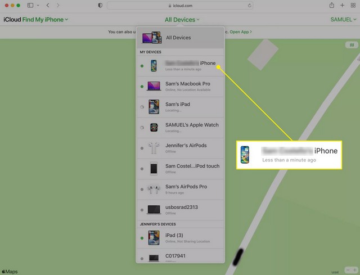Click the usbosrad2313 laptop icon
Screen dimensions: 360x275
point(154,210)
